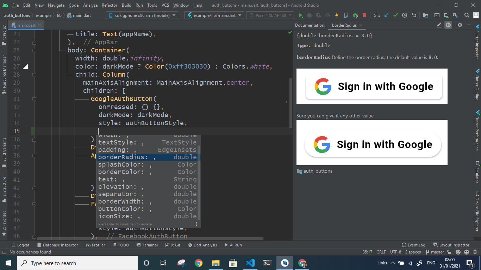Open the Project Structure folder icon in toolbar
The height and width of the screenshot is (270, 481).
pos(425,15)
